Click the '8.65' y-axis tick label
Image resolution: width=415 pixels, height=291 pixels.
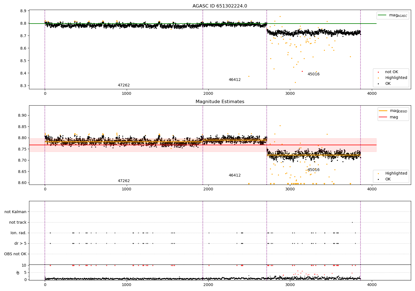point(22,172)
